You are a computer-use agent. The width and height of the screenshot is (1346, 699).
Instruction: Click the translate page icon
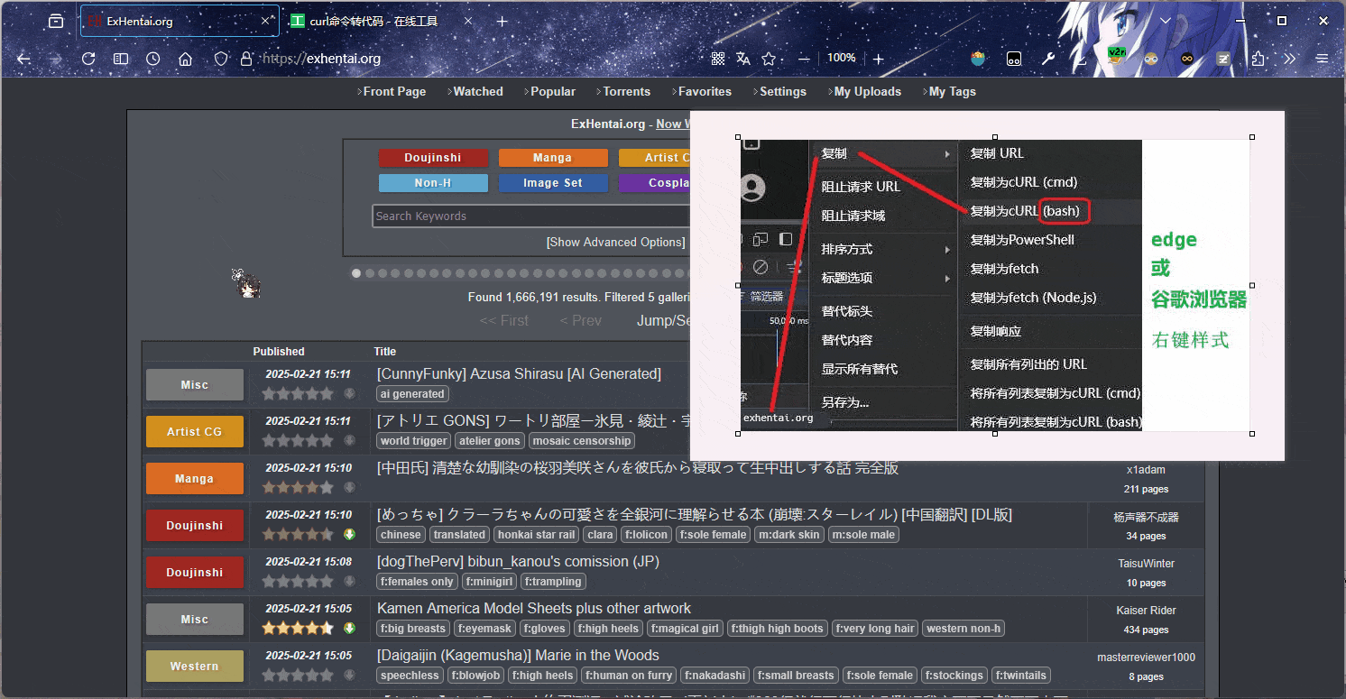pyautogui.click(x=743, y=59)
